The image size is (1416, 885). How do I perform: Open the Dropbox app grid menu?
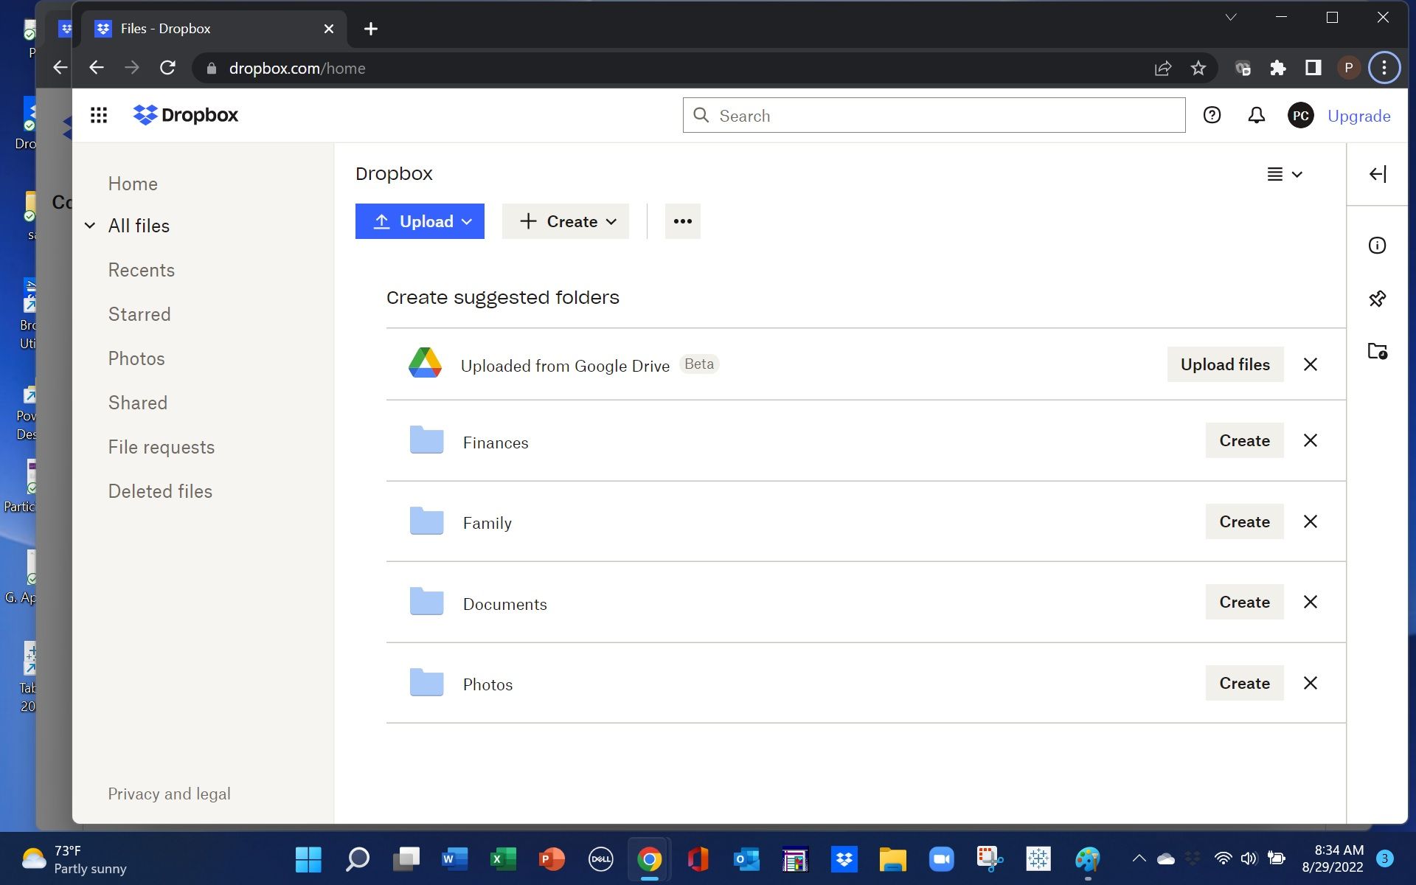click(99, 115)
